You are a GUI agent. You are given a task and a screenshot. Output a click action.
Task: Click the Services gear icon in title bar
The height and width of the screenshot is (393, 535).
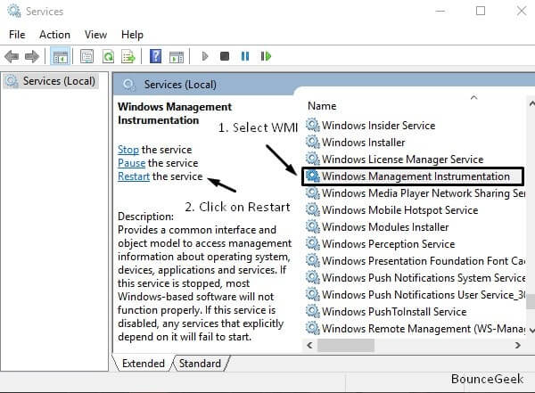coord(14,11)
